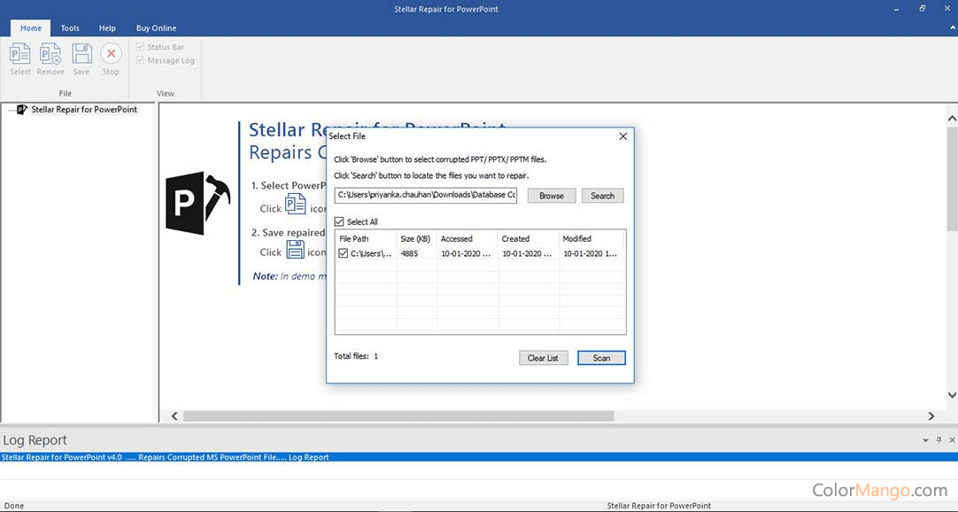Uncheck the listed C:\Users file checkbox
Screen dimensions: 958x512
click(344, 253)
